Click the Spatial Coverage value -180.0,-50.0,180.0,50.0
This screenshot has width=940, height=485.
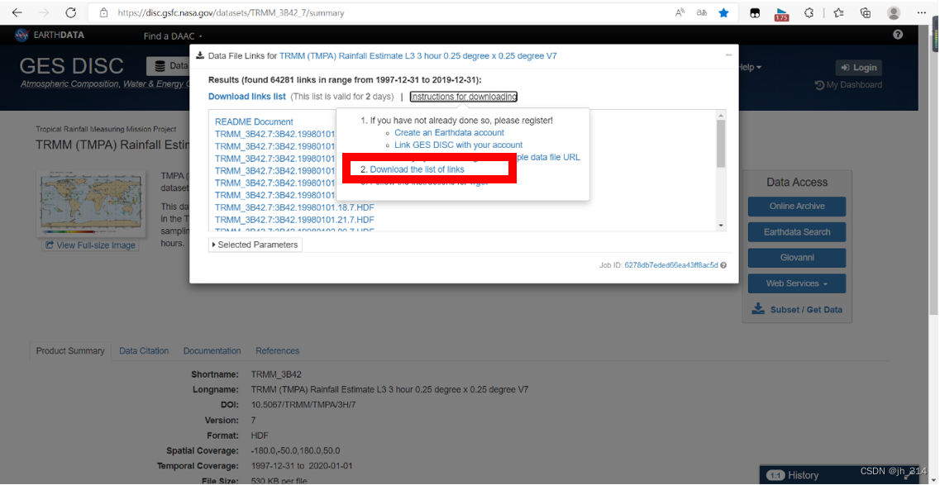coord(295,450)
